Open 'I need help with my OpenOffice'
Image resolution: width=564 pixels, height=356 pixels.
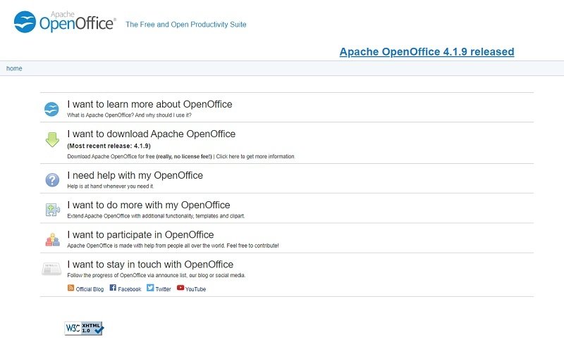pyautogui.click(x=135, y=175)
